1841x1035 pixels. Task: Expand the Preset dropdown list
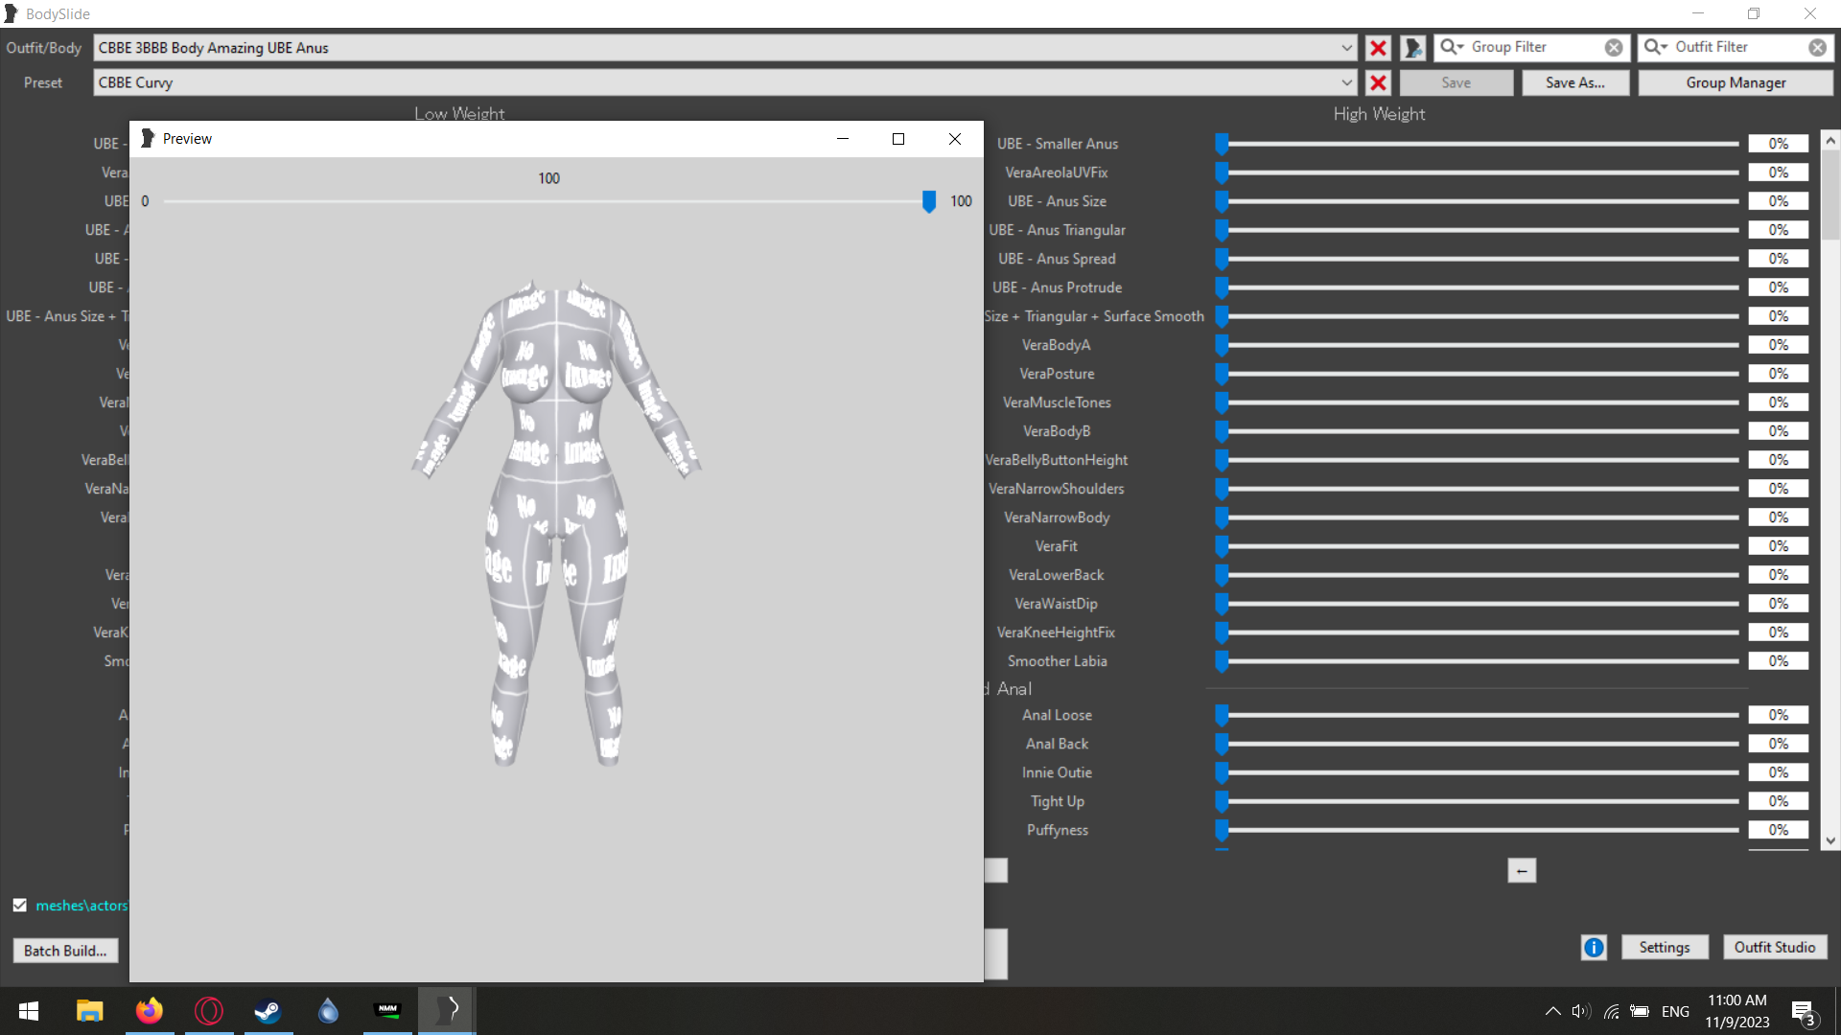point(1346,82)
